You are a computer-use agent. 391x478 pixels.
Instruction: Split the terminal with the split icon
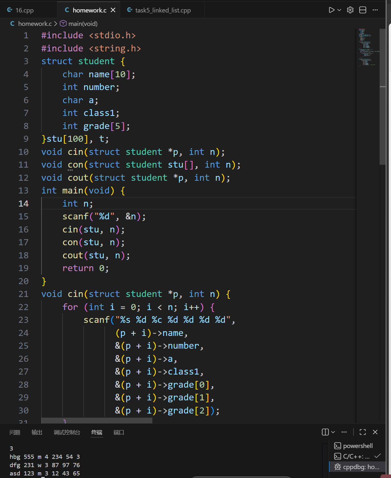click(325, 432)
